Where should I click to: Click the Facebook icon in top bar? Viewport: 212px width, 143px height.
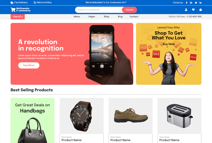click(x=187, y=3)
